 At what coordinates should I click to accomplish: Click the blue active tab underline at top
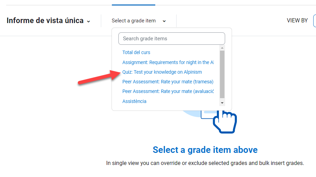point(133,5)
